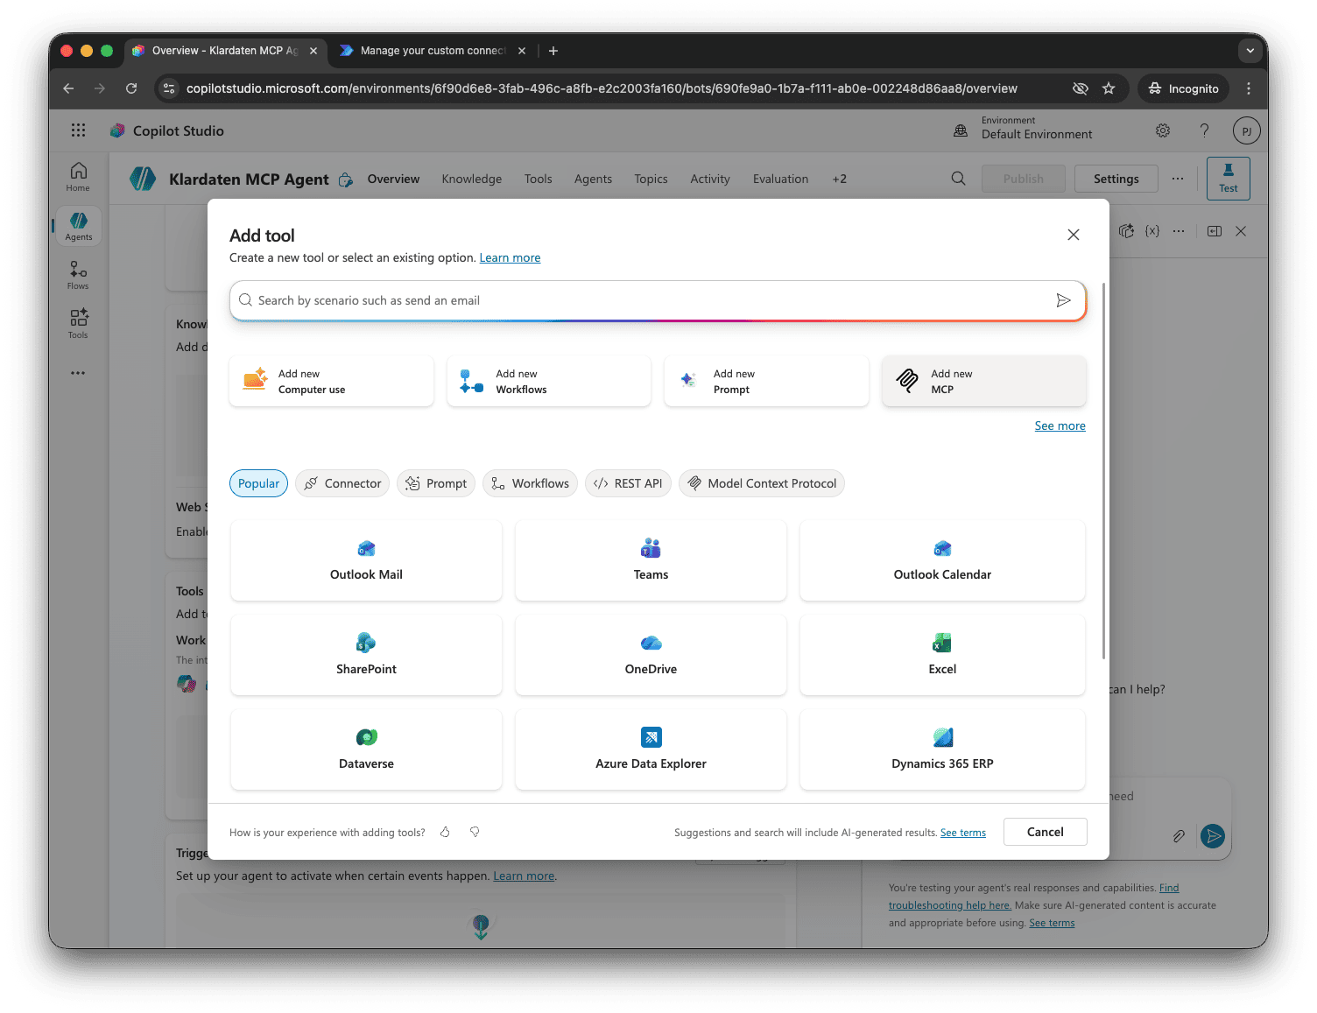Open the Chrome tab search dropdown
Viewport: 1317px width, 1013px height.
1250,51
